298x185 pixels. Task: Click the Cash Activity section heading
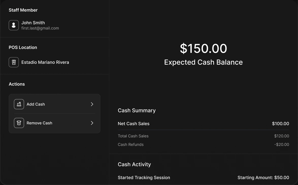point(134,164)
